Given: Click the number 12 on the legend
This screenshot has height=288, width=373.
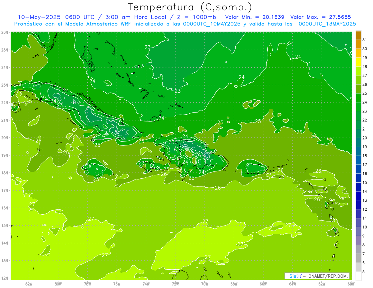Looking at the screenshot, I should (365, 209).
